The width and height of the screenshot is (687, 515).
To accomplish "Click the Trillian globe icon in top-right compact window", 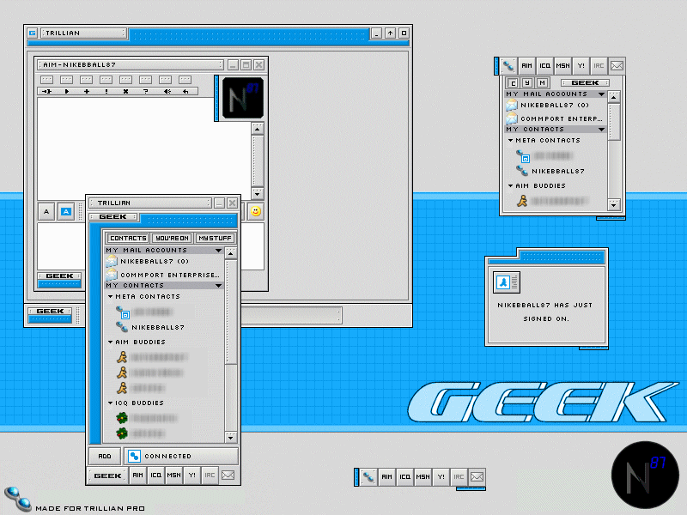I will tap(508, 66).
